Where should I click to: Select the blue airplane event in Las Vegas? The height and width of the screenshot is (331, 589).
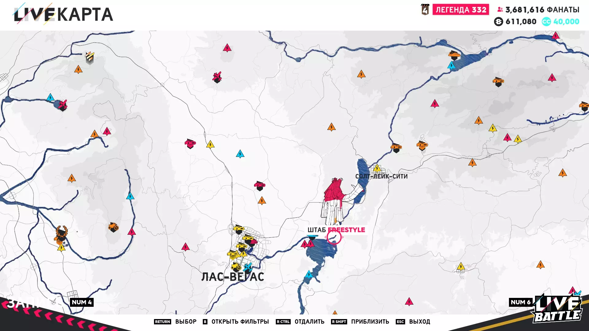pyautogui.click(x=248, y=267)
